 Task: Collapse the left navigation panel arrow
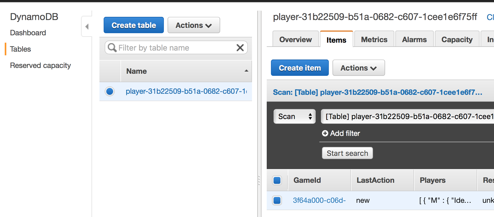point(87,26)
